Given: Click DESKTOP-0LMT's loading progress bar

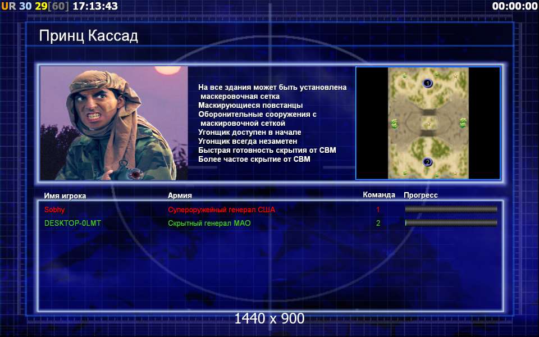Looking at the screenshot, I should pyautogui.click(x=451, y=223).
